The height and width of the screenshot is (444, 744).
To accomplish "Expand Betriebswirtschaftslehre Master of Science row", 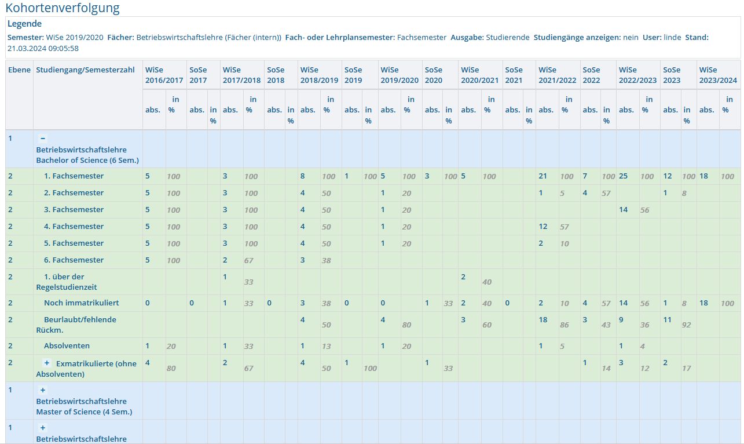I will coord(43,390).
